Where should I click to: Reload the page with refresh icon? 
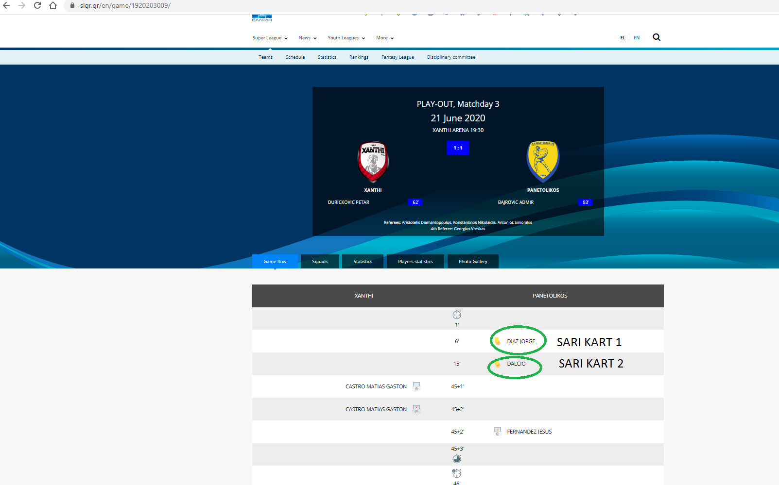pos(37,5)
